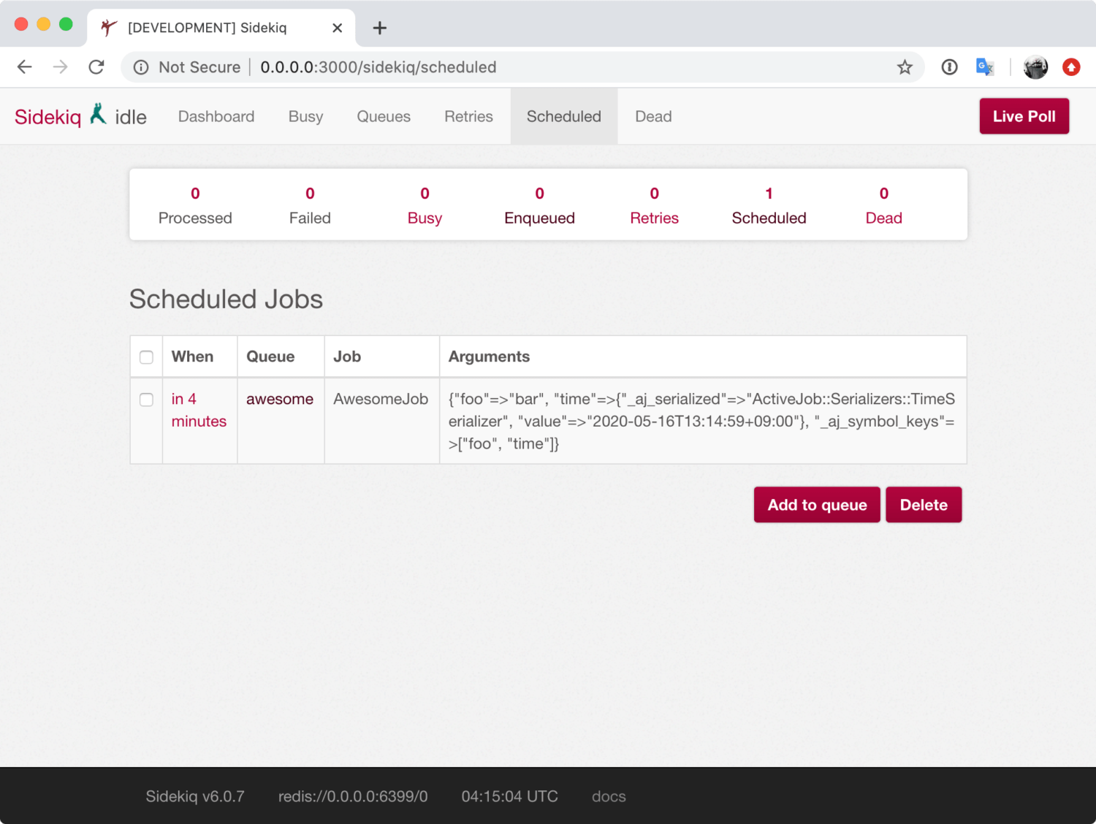Open the 1Password extension icon
Viewport: 1096px width, 824px height.
click(x=949, y=67)
